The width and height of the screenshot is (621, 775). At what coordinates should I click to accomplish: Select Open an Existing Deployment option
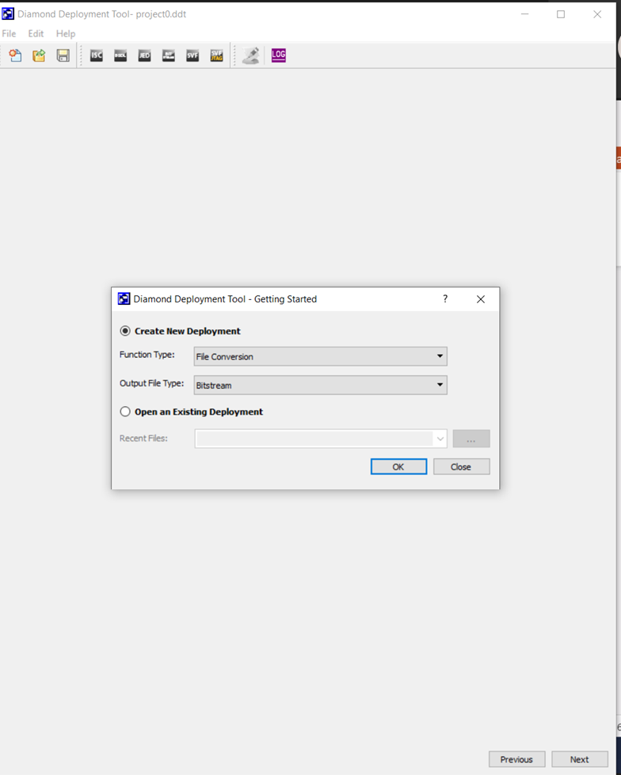[125, 411]
